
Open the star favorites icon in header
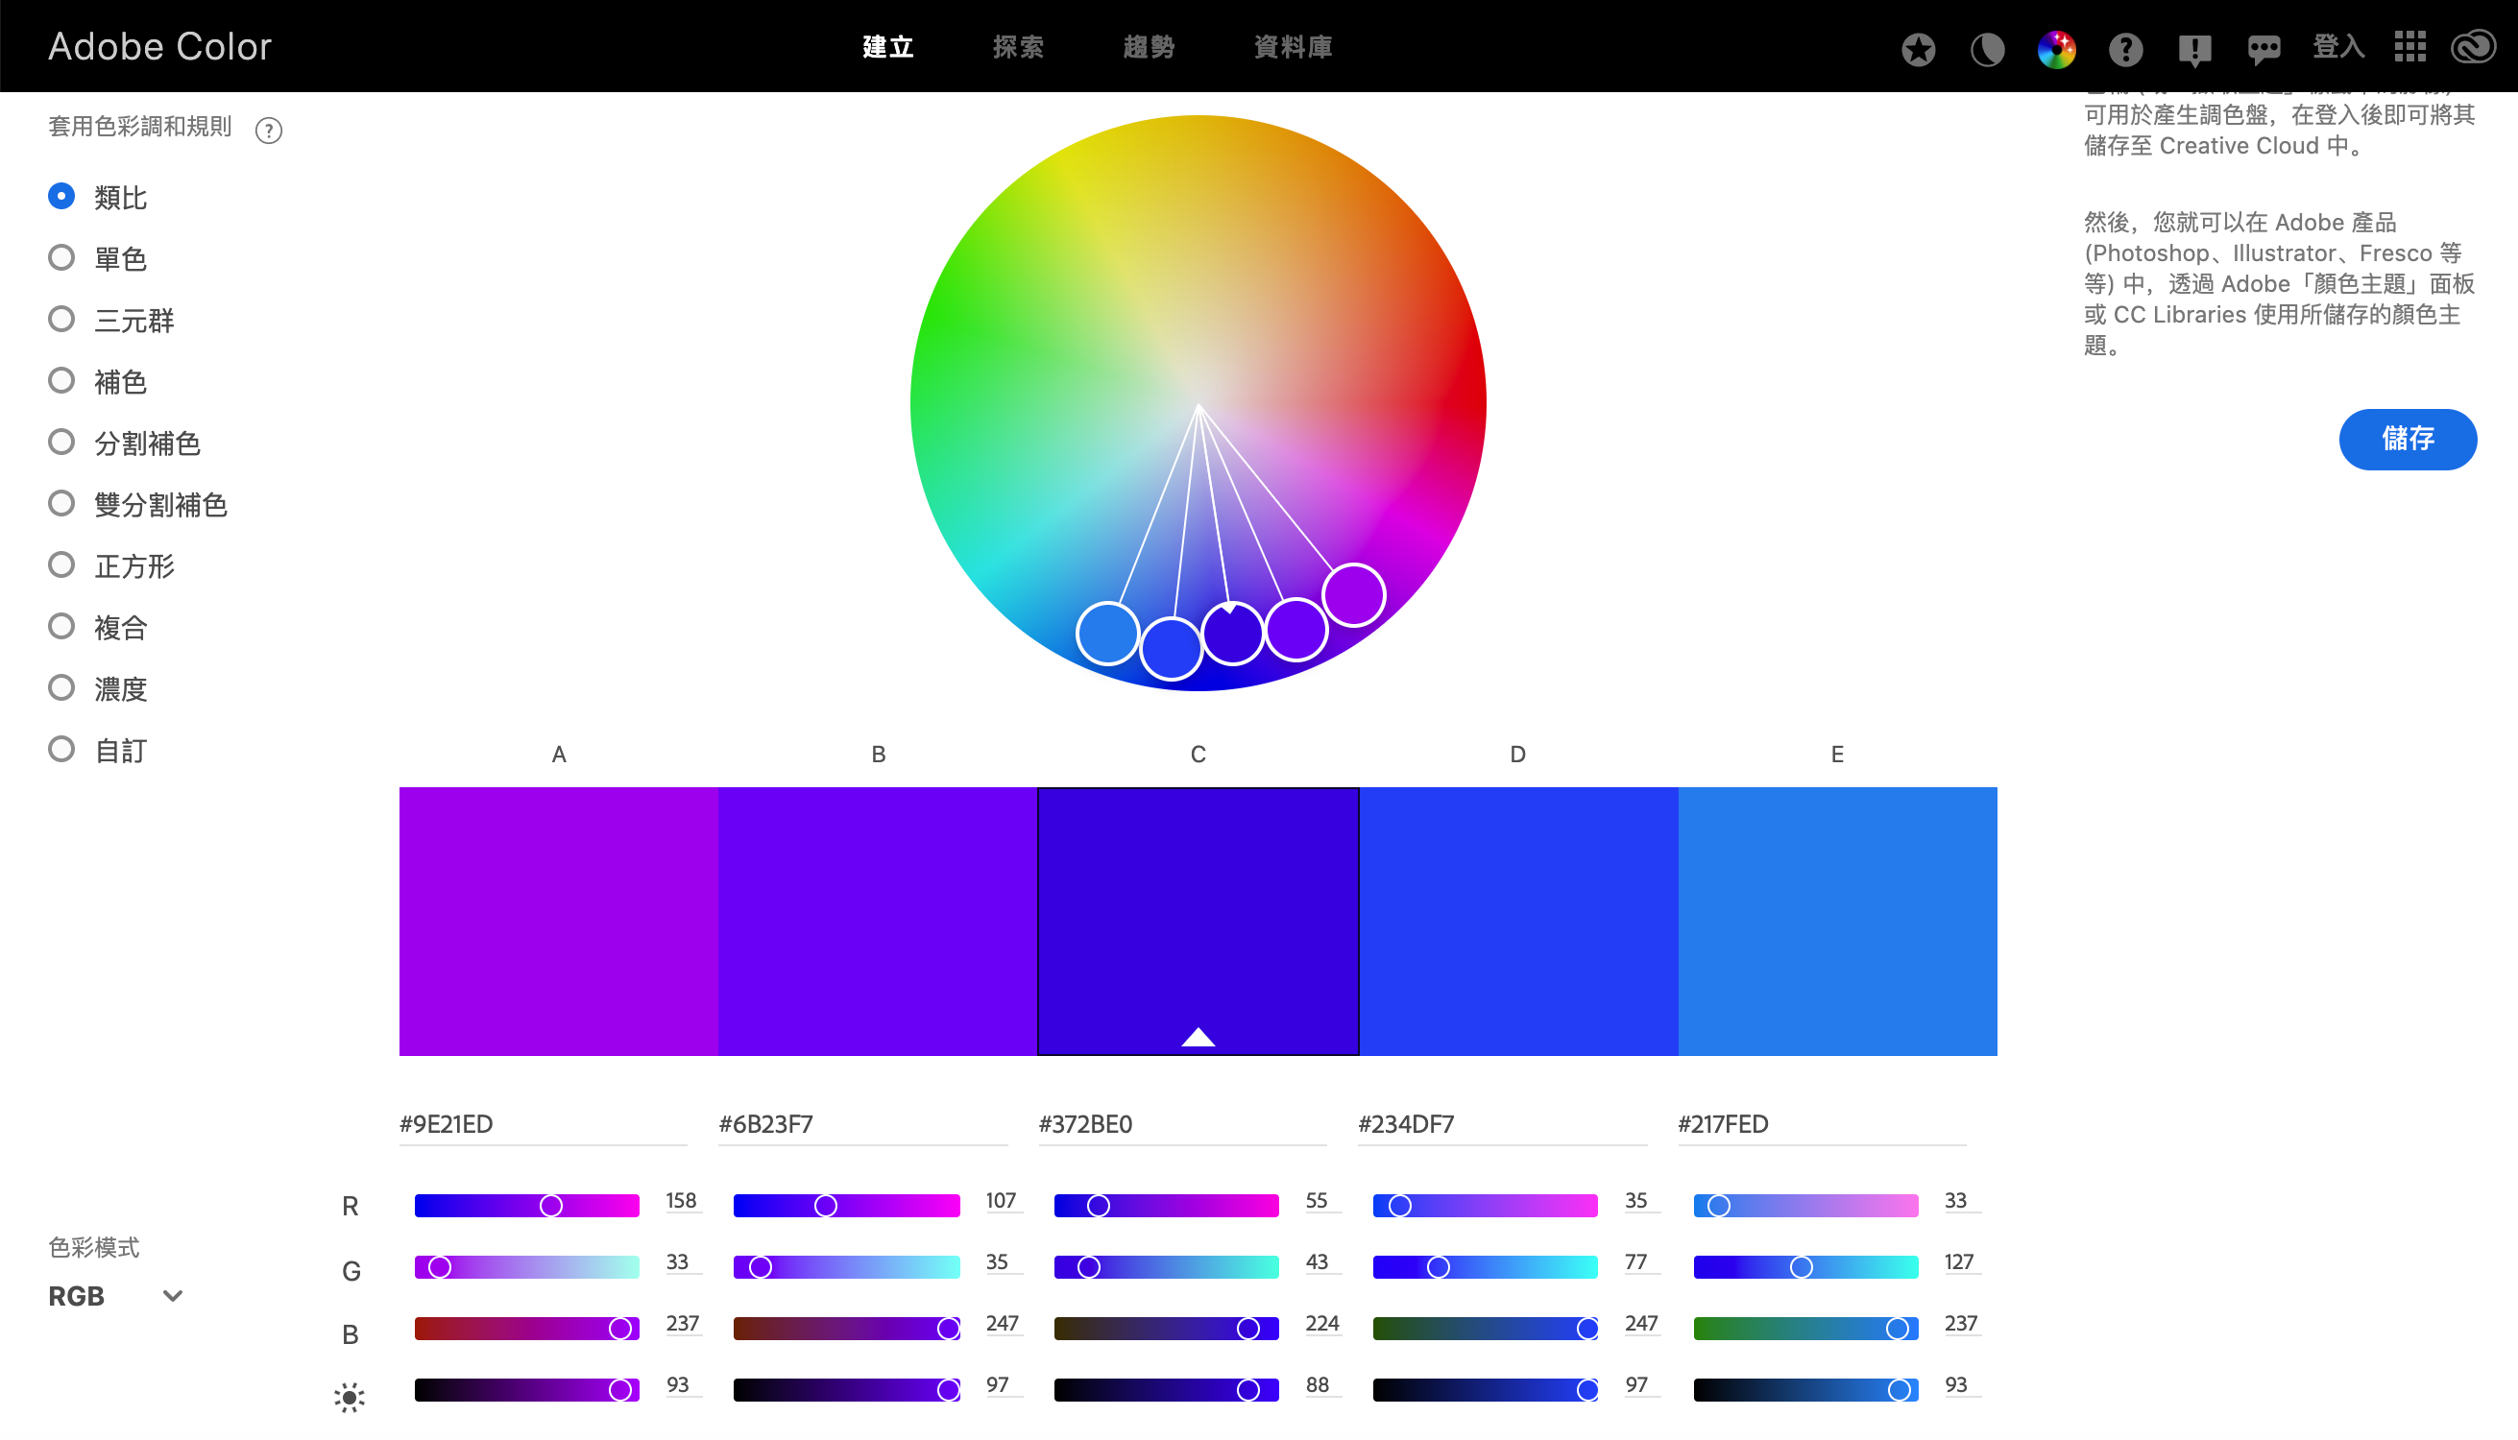[1918, 48]
